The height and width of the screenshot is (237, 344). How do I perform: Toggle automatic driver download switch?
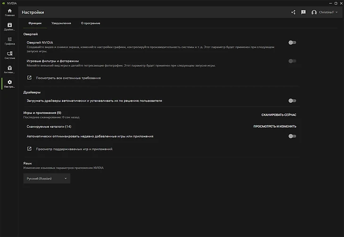[292, 101]
